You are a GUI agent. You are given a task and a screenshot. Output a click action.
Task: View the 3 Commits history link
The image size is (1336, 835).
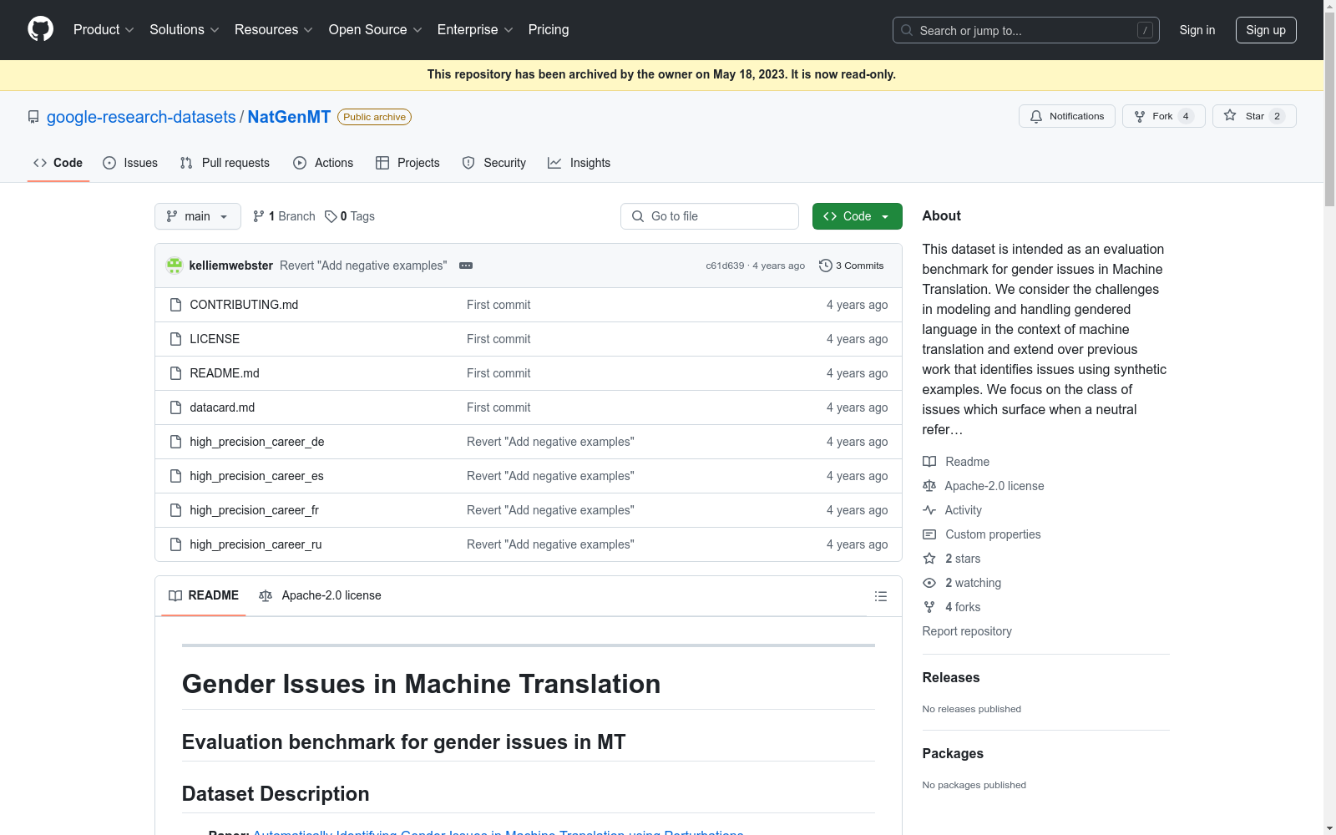852,266
